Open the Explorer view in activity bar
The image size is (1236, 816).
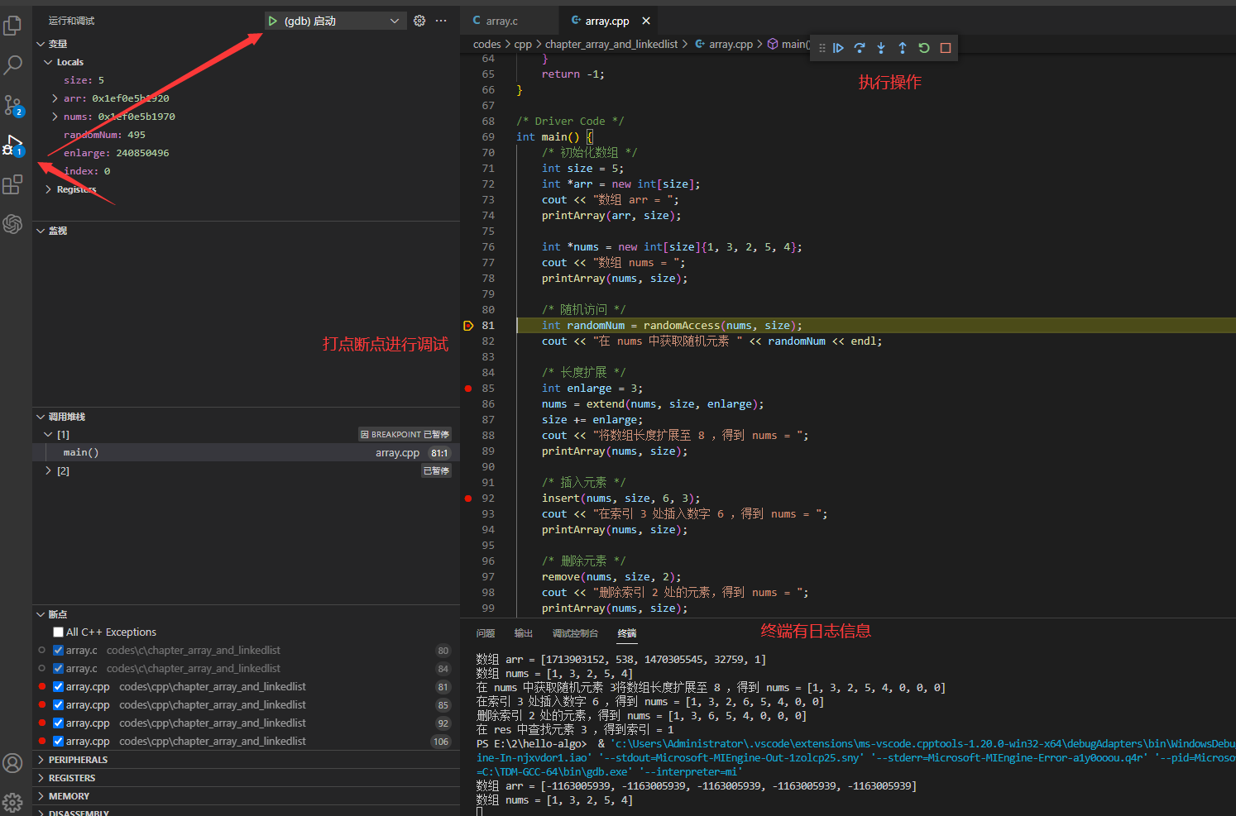[x=12, y=26]
